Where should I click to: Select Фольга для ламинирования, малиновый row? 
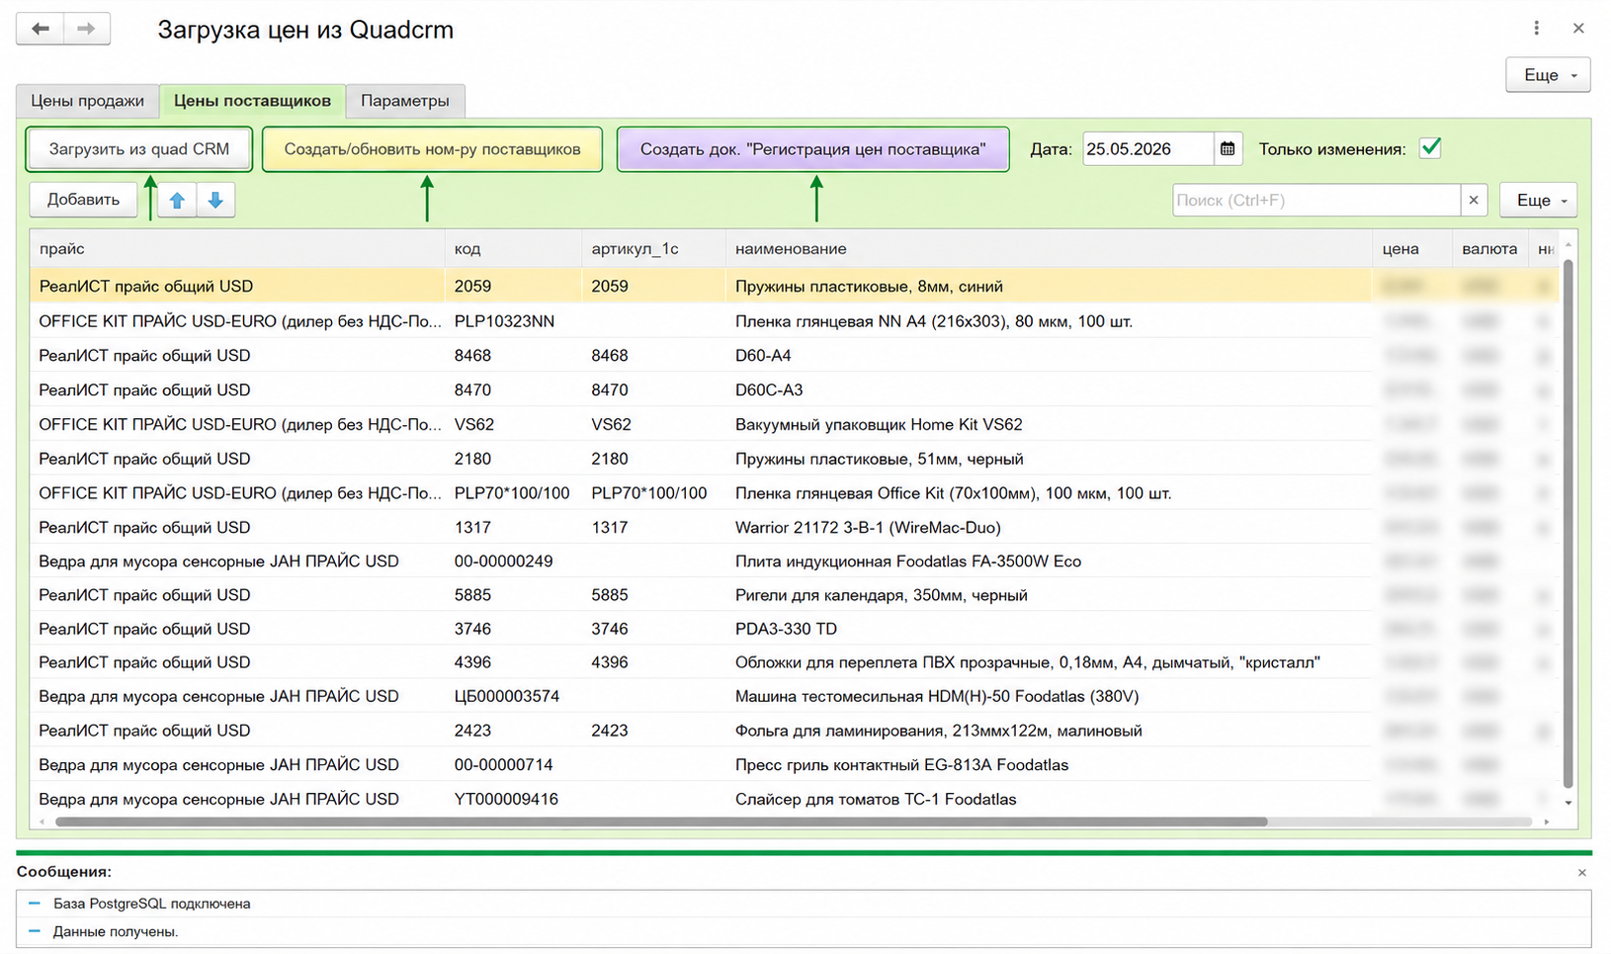pyautogui.click(x=795, y=731)
